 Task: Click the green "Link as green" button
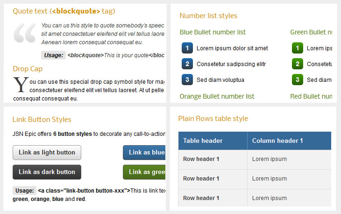[144, 172]
